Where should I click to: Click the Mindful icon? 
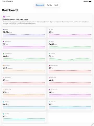4,114
